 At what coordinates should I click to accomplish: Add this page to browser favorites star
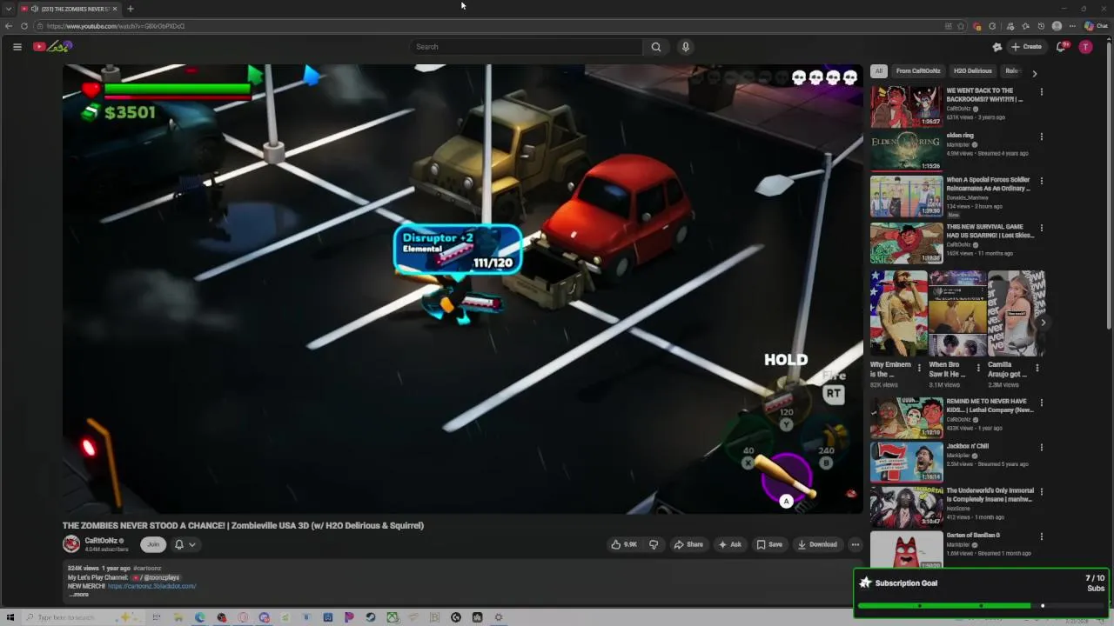[x=961, y=26]
